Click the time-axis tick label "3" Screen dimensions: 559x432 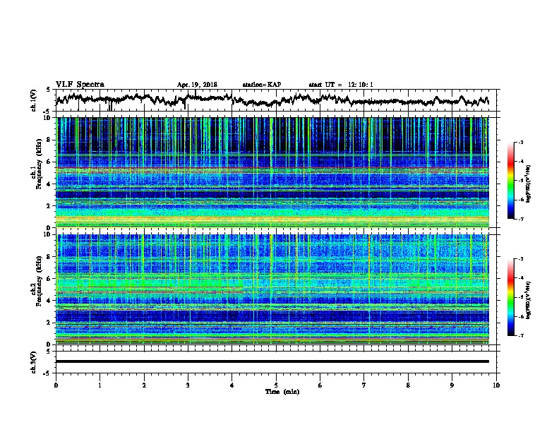coord(188,385)
